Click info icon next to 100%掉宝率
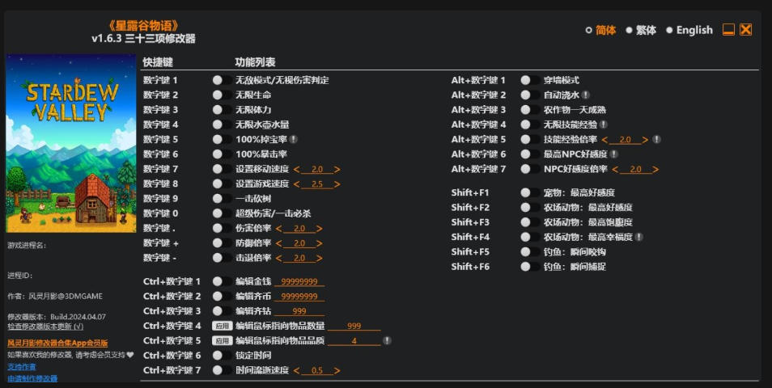This screenshot has height=388, width=772. click(x=294, y=139)
